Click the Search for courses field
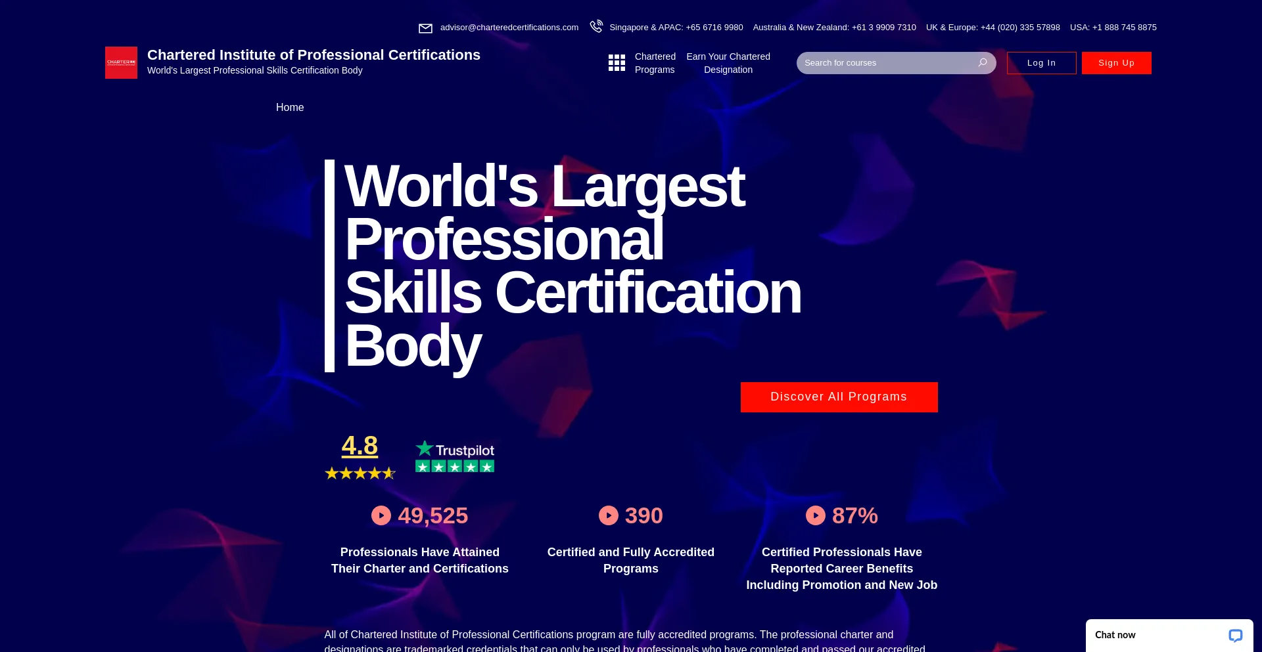Screen dimensions: 1262x652 (897, 63)
